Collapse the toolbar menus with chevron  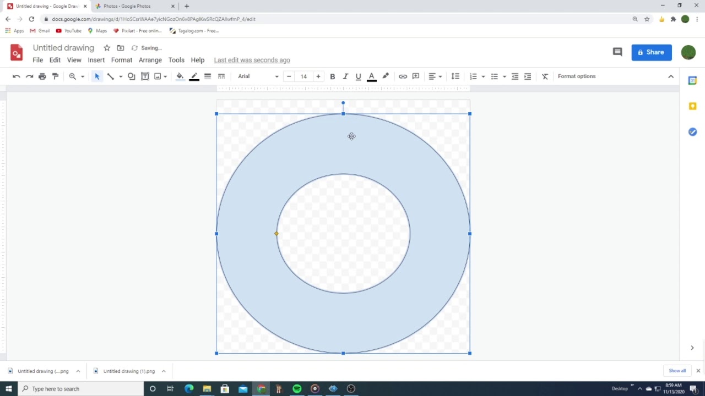[671, 76]
